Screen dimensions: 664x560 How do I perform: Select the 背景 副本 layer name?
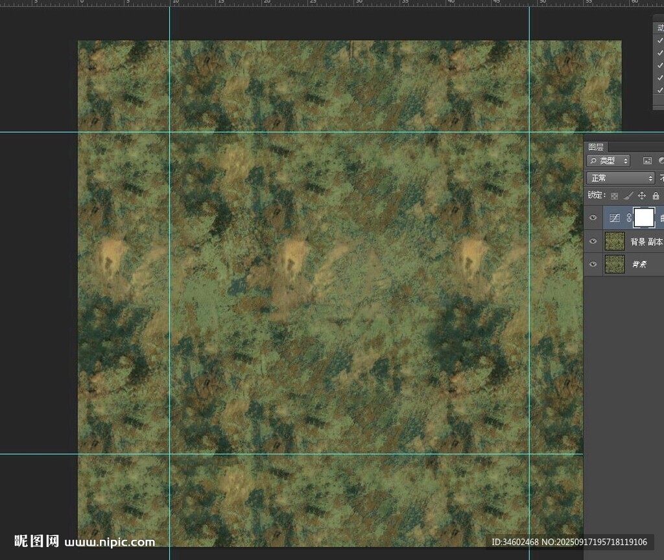(646, 241)
